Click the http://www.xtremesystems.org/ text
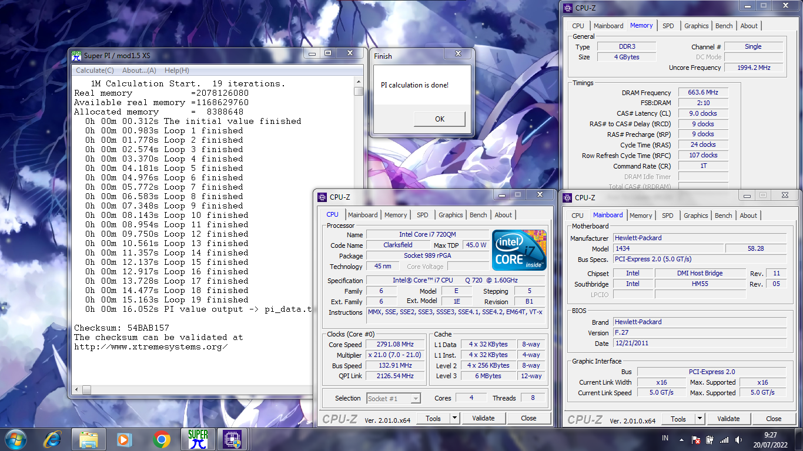 [x=150, y=346]
